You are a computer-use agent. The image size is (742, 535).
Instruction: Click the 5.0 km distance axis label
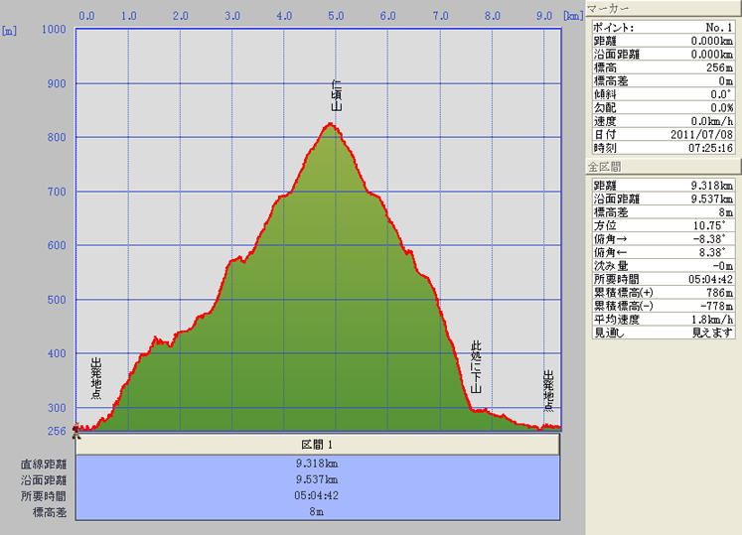click(x=336, y=16)
